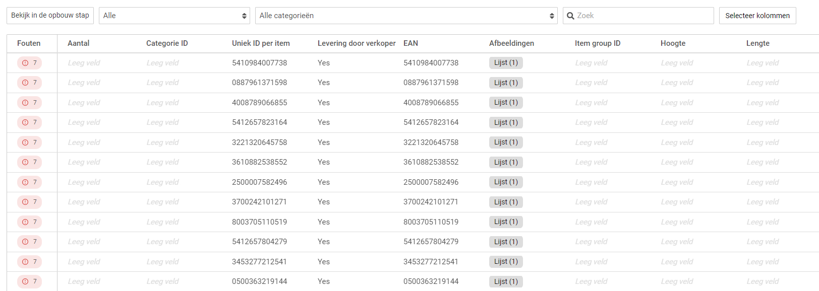Expand the 'Alle categorieën' dropdown
This screenshot has height=291, width=819.
click(x=406, y=16)
